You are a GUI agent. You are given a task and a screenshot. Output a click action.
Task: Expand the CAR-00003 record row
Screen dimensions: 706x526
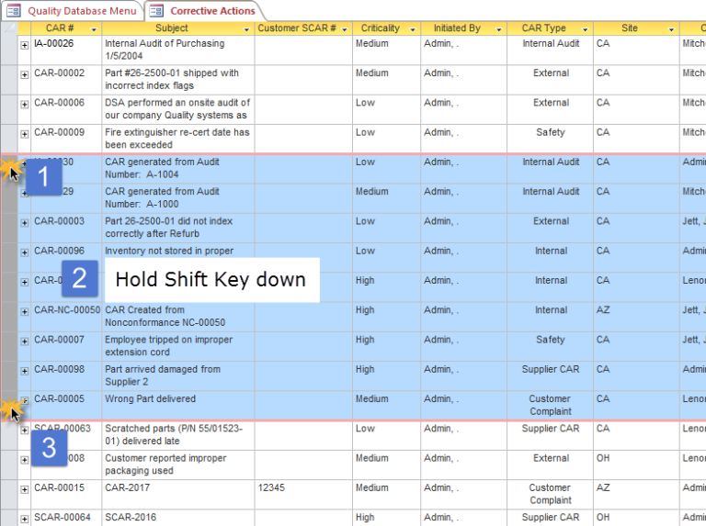pos(24,222)
